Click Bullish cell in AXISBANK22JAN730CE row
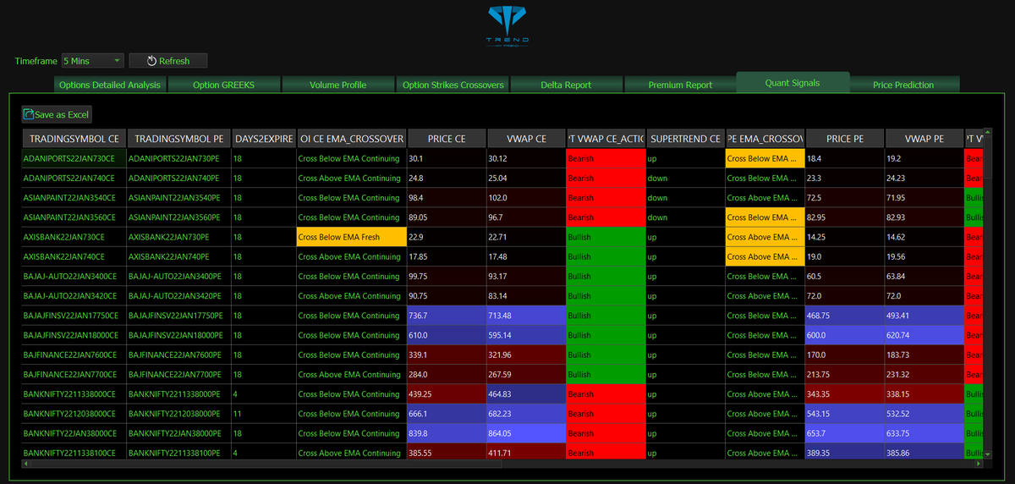Viewport: 1015px width, 484px height. pos(605,237)
